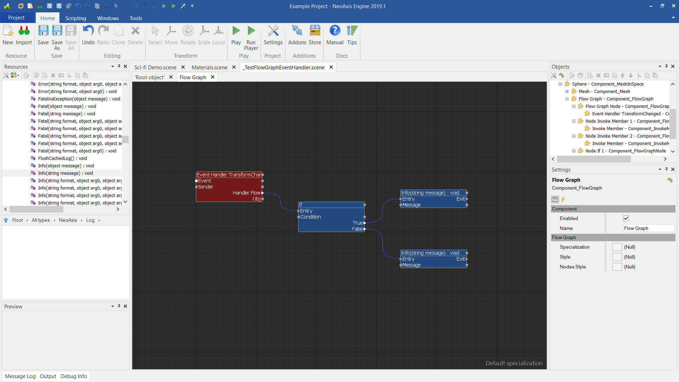Click the Tips icon

(352, 31)
